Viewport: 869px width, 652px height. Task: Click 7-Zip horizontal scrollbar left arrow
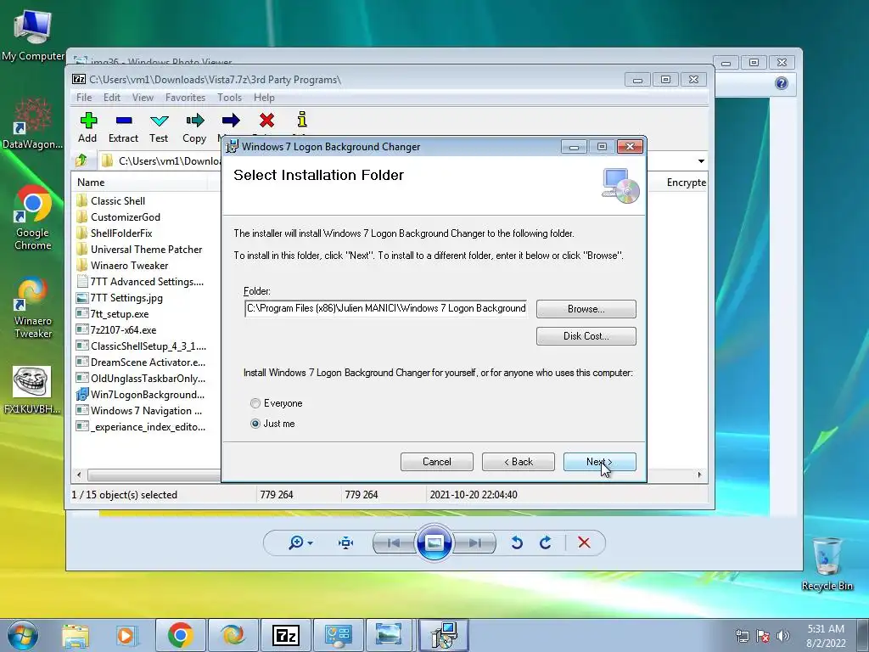pyautogui.click(x=79, y=475)
